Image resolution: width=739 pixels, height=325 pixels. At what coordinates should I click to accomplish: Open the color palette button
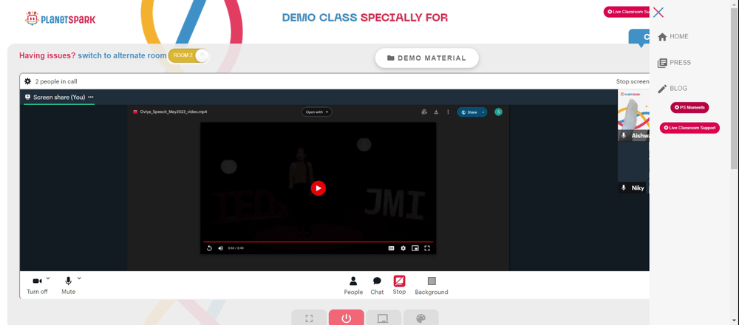(421, 318)
